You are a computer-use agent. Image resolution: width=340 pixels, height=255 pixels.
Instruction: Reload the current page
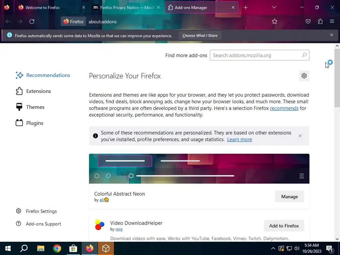[32, 22]
